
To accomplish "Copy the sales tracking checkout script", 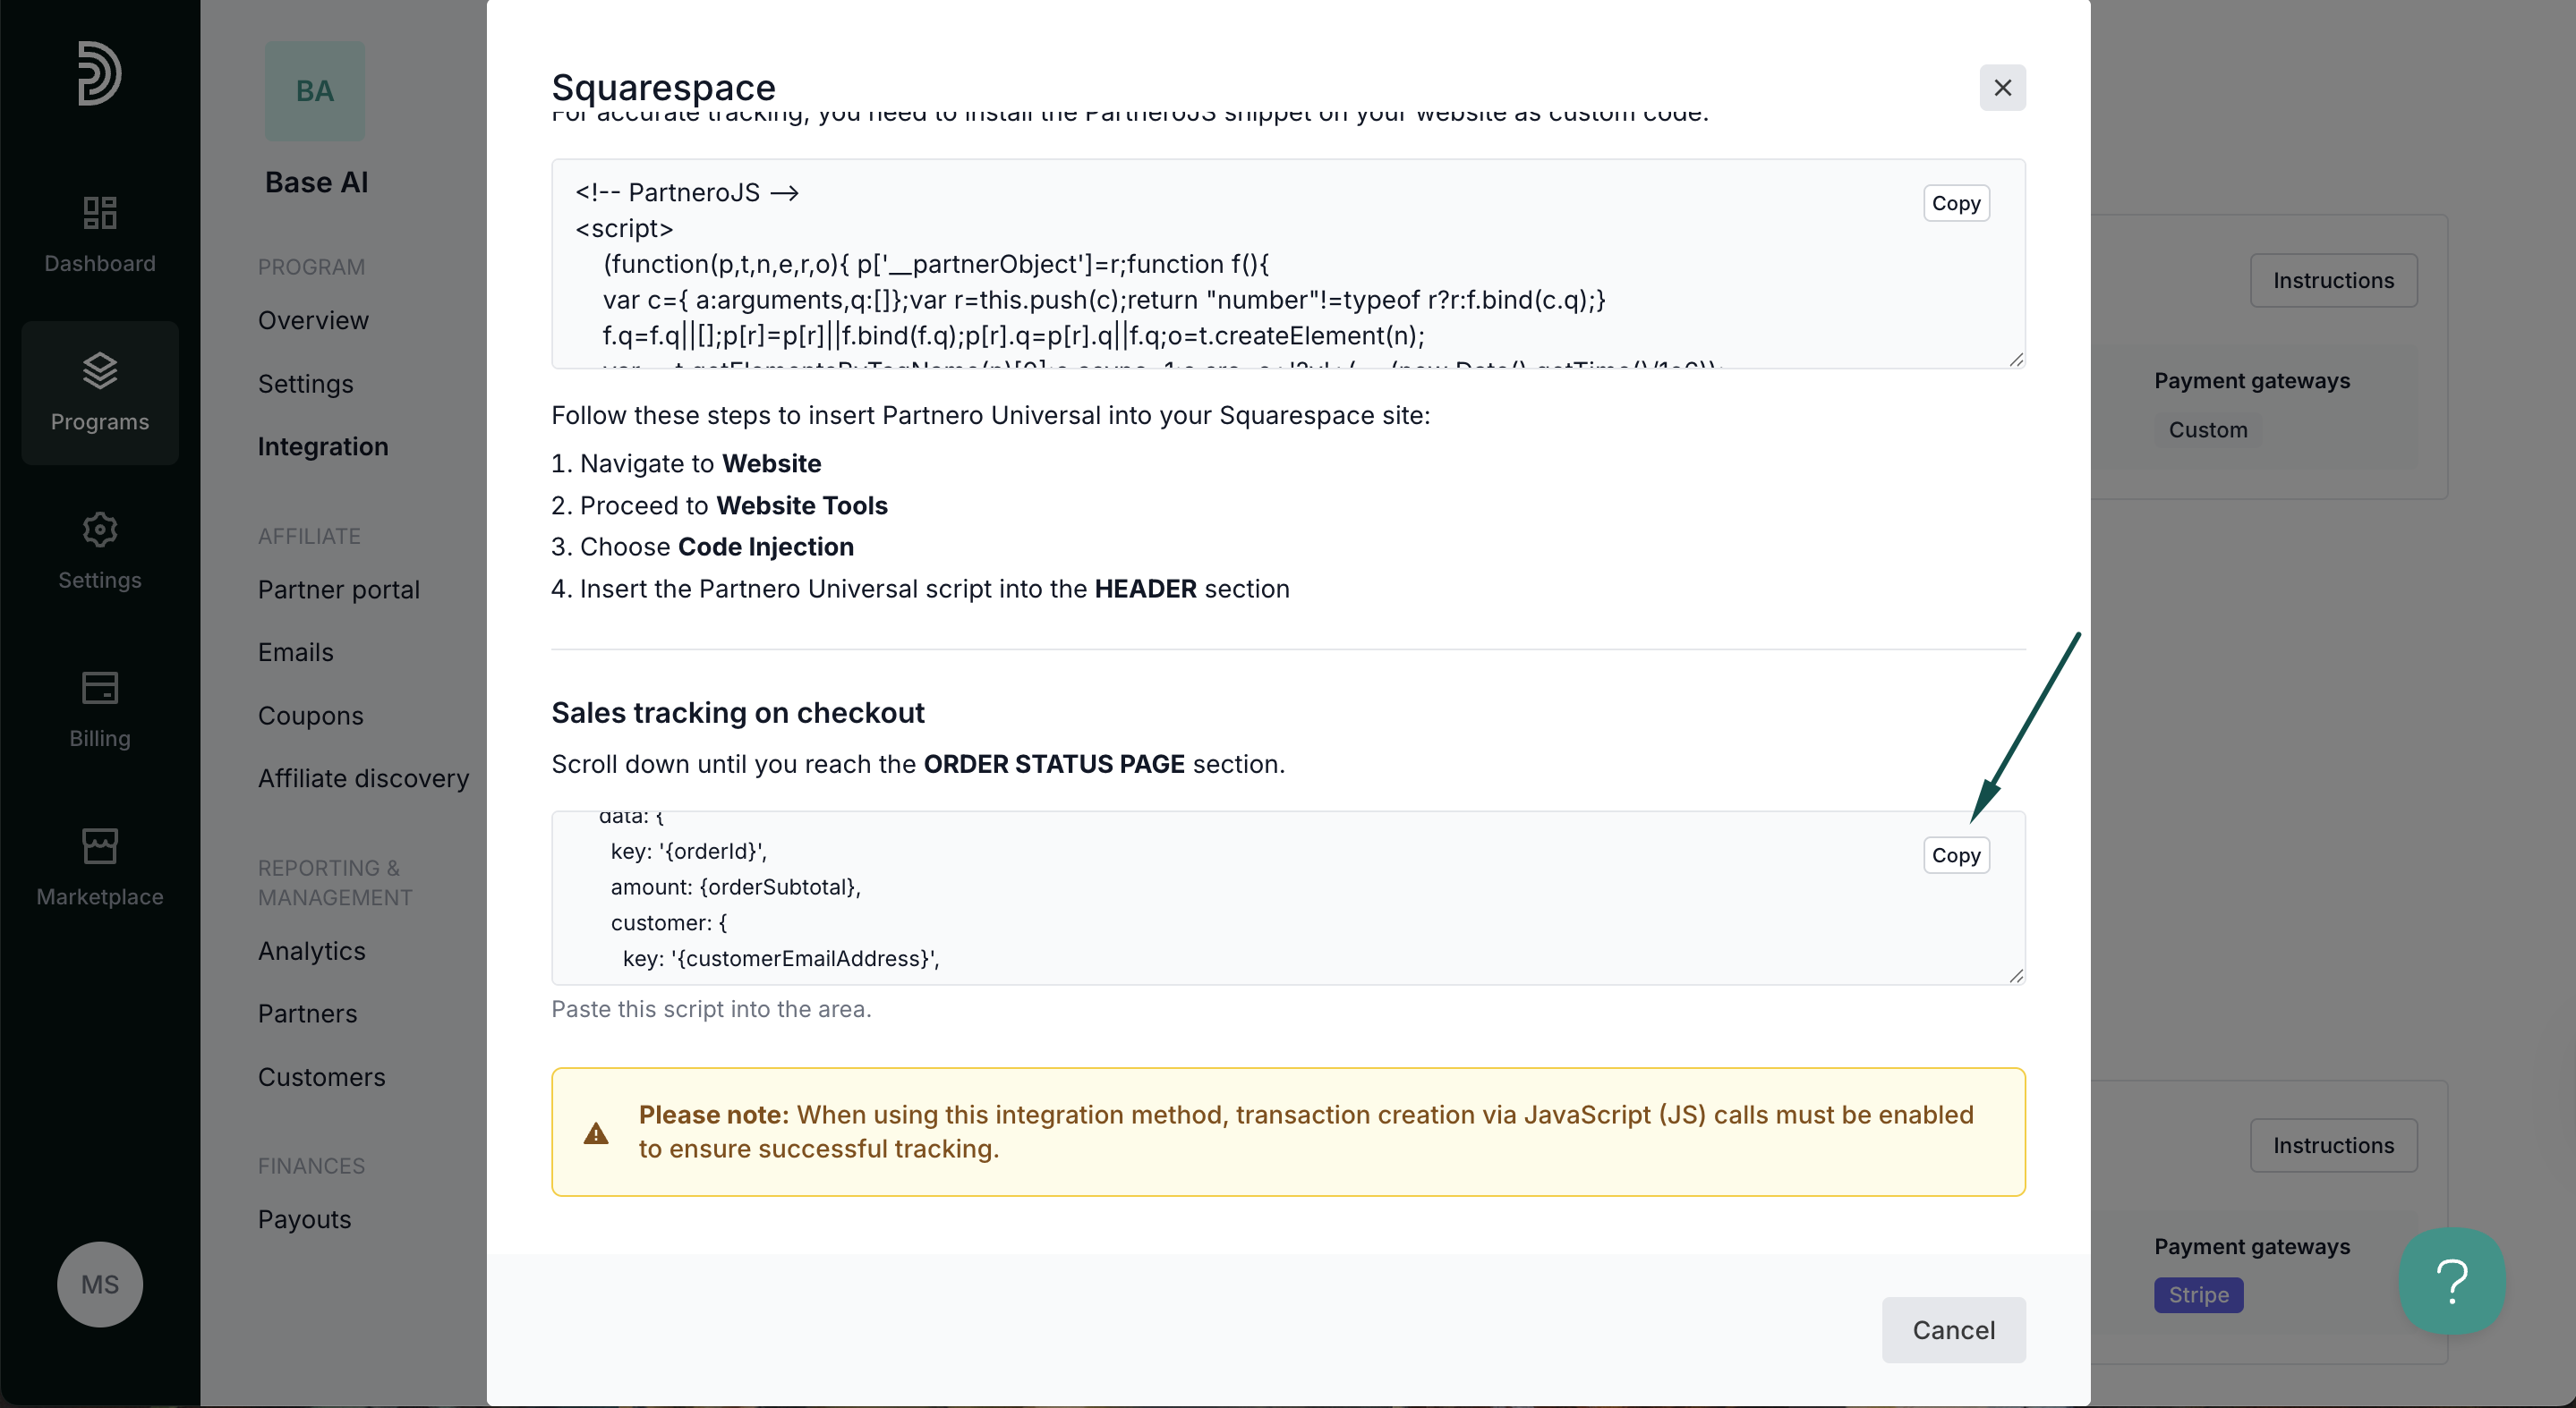I will pos(1956,855).
